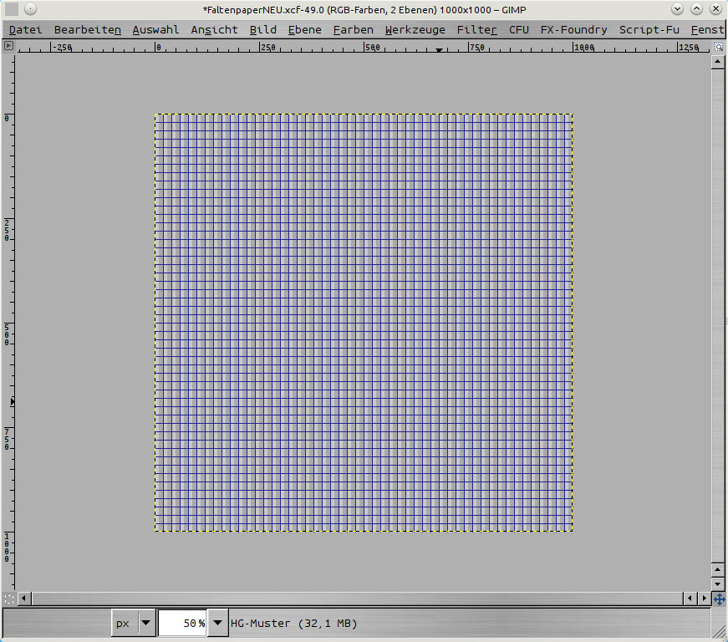The height and width of the screenshot is (642, 728).
Task: Click the up arrow at top of vertical scrollbar
Action: click(717, 63)
